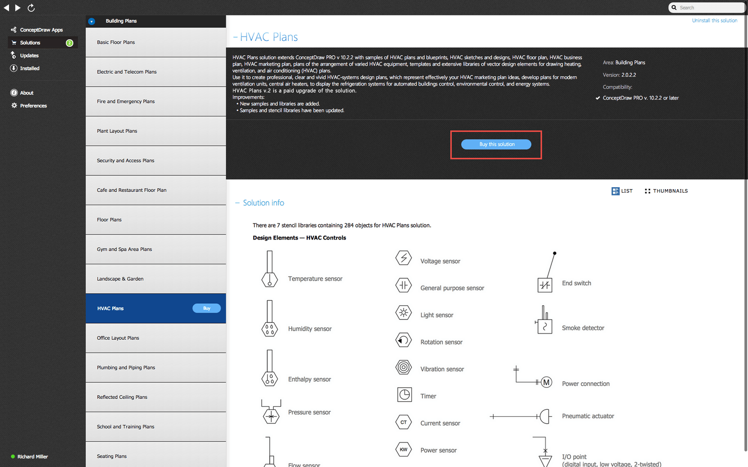Switch to THUMBNAILS view
This screenshot has height=467, width=748.
click(x=666, y=191)
